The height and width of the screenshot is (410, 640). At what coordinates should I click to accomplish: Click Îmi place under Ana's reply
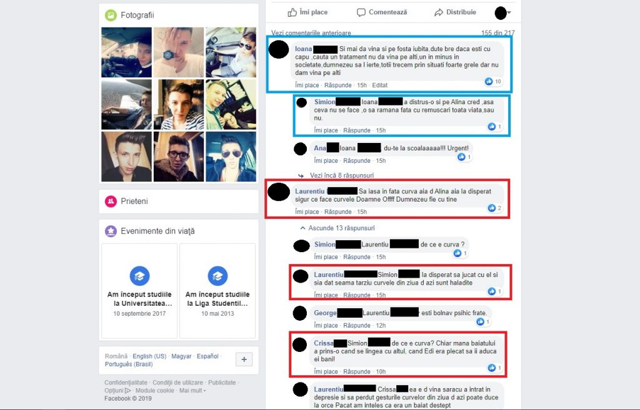coord(326,160)
